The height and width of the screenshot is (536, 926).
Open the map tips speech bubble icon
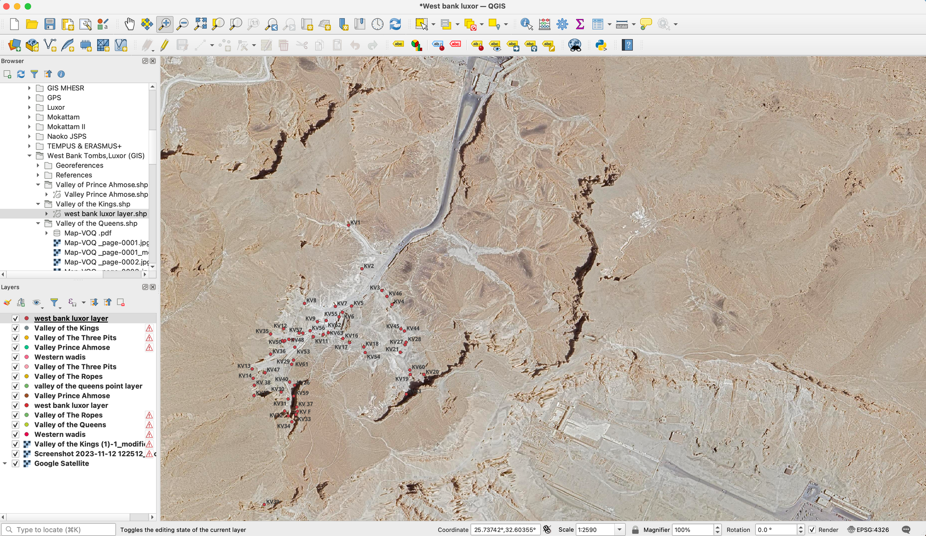click(646, 24)
